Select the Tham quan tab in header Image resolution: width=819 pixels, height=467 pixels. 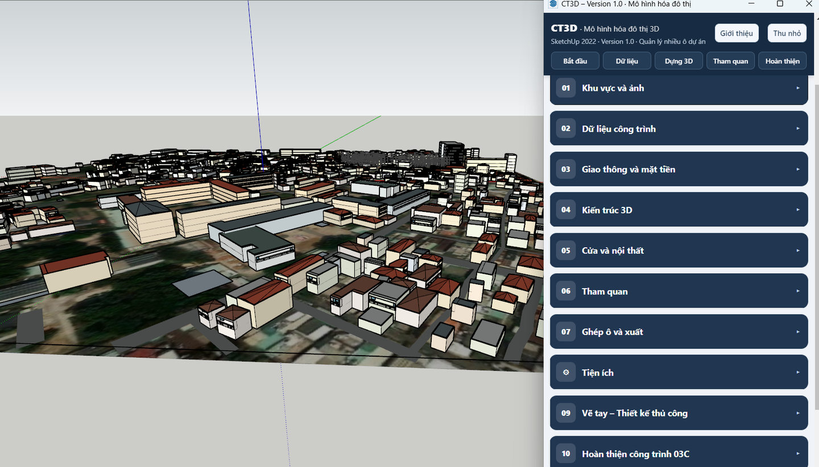point(731,61)
